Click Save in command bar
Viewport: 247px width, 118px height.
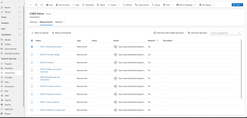[x=50, y=5]
